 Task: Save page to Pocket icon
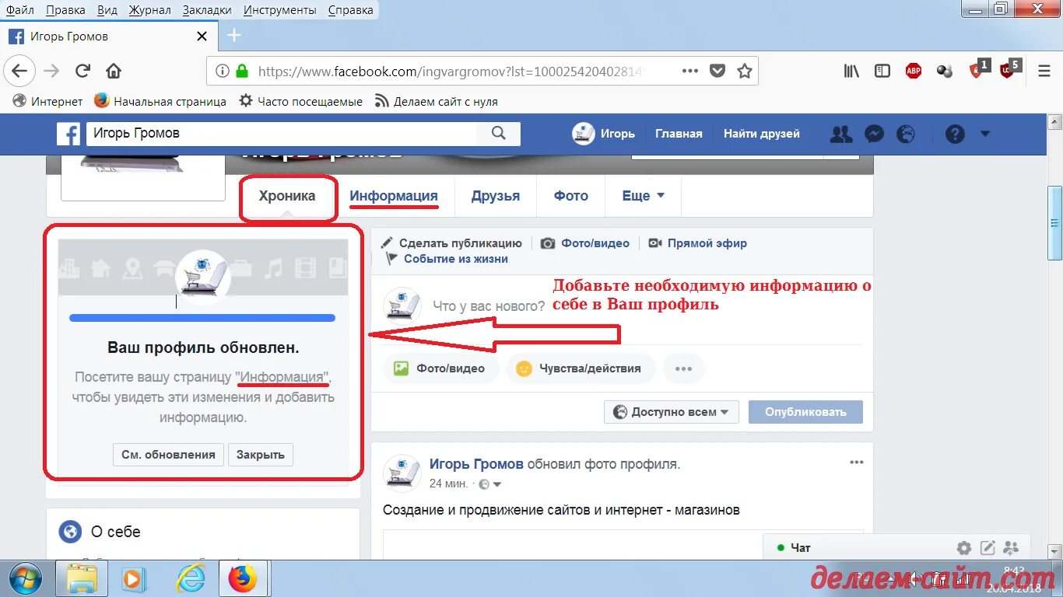pos(717,71)
